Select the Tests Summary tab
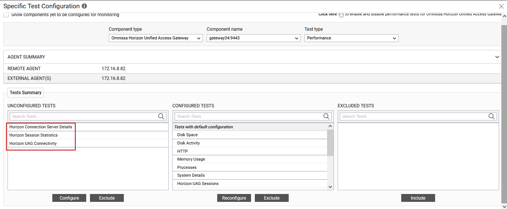Image resolution: width=507 pixels, height=209 pixels. pos(26,93)
